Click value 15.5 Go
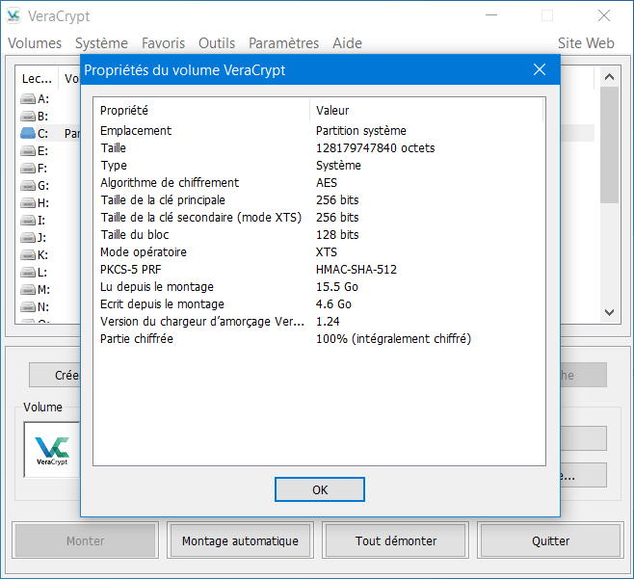This screenshot has width=634, height=579. [x=337, y=287]
